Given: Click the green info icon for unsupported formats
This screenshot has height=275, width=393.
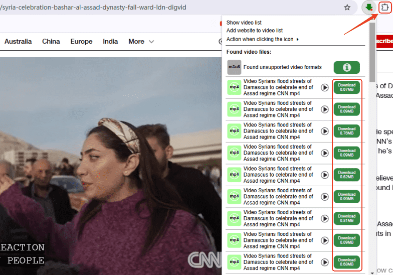Looking at the screenshot, I should click(346, 67).
